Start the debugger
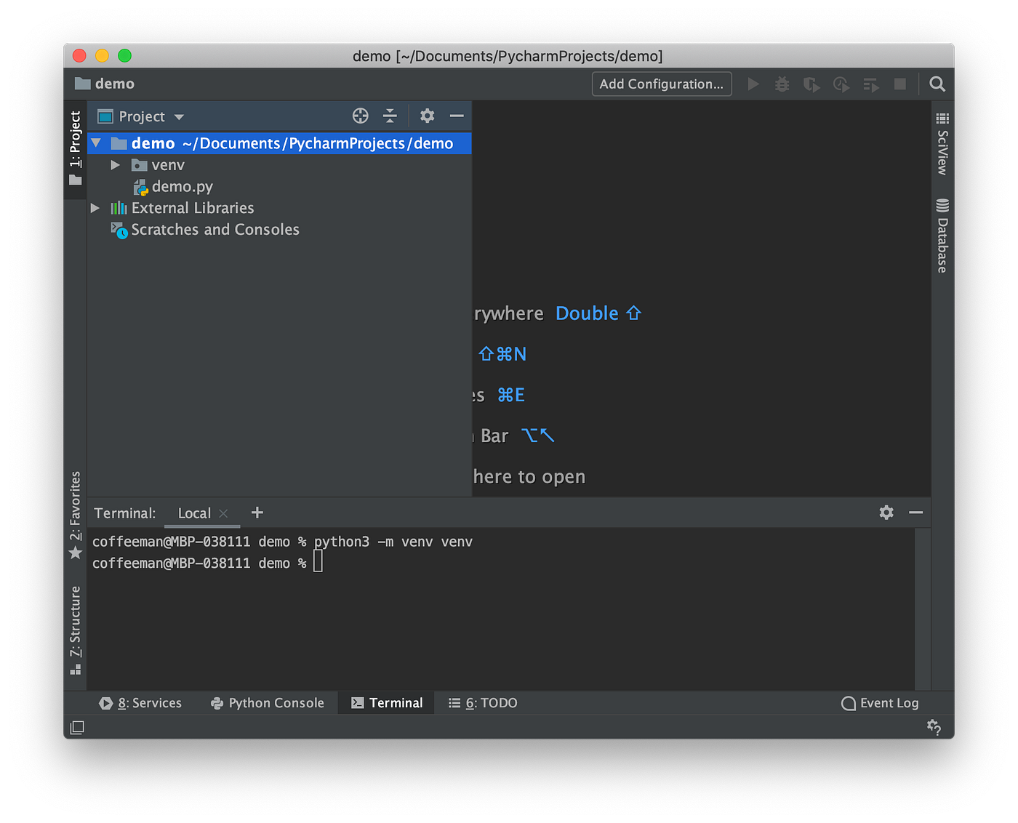This screenshot has width=1018, height=823. pyautogui.click(x=782, y=84)
